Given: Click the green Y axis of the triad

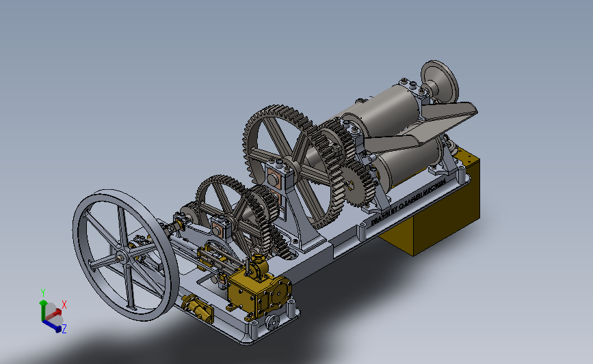Looking at the screenshot, I should coord(43,310).
